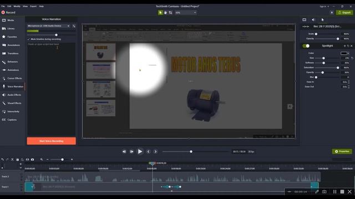Image resolution: width=355 pixels, height=199 pixels.
Task: Open the Transitions tab
Action: tap(10, 54)
